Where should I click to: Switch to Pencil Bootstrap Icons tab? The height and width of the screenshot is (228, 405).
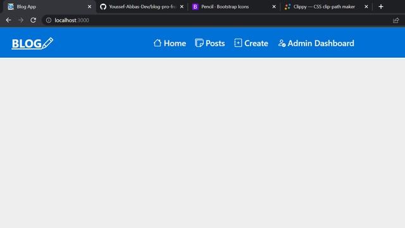coord(234,7)
